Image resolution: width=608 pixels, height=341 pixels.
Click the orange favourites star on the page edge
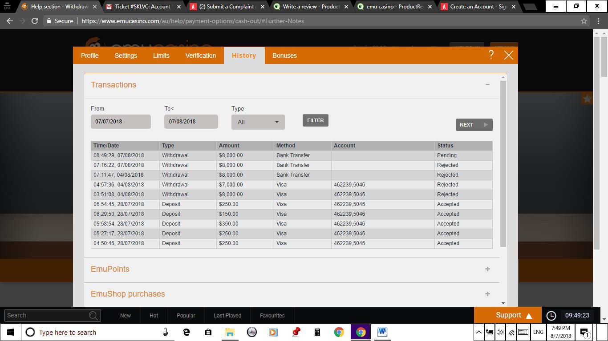(587, 99)
